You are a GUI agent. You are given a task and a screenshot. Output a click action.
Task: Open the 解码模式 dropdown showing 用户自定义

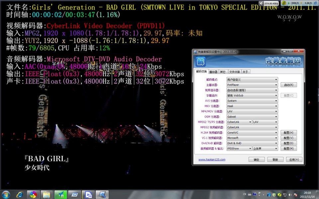(x=252, y=80)
